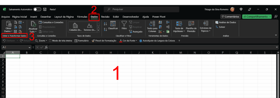Open Análise de Dados tool

[x=226, y=22]
